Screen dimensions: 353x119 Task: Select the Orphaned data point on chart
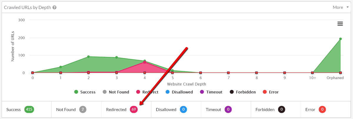point(340,39)
